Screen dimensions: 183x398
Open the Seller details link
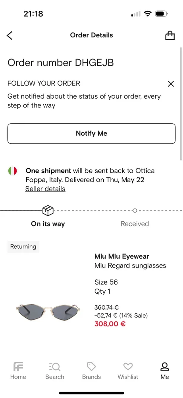(45, 189)
